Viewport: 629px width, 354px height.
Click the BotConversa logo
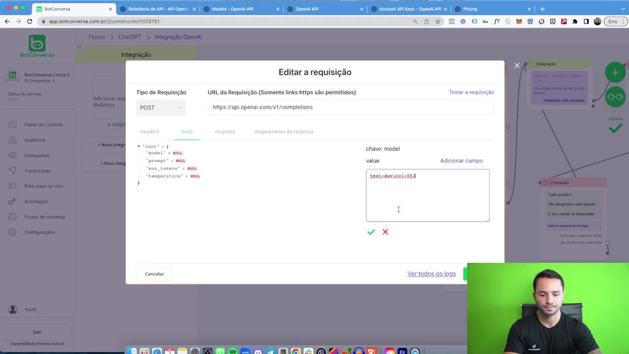pos(37,46)
